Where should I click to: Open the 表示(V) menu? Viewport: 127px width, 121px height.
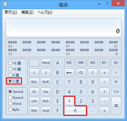tap(11, 12)
